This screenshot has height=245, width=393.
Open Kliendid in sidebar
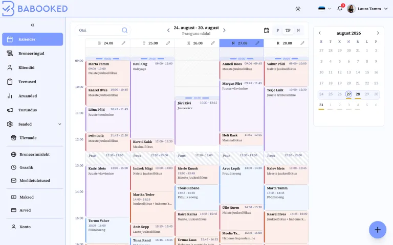(33, 67)
